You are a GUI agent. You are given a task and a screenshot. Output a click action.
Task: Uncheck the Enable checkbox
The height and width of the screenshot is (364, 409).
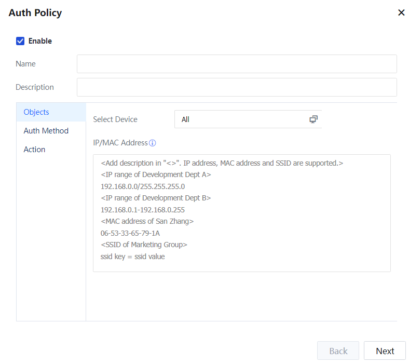tap(20, 41)
